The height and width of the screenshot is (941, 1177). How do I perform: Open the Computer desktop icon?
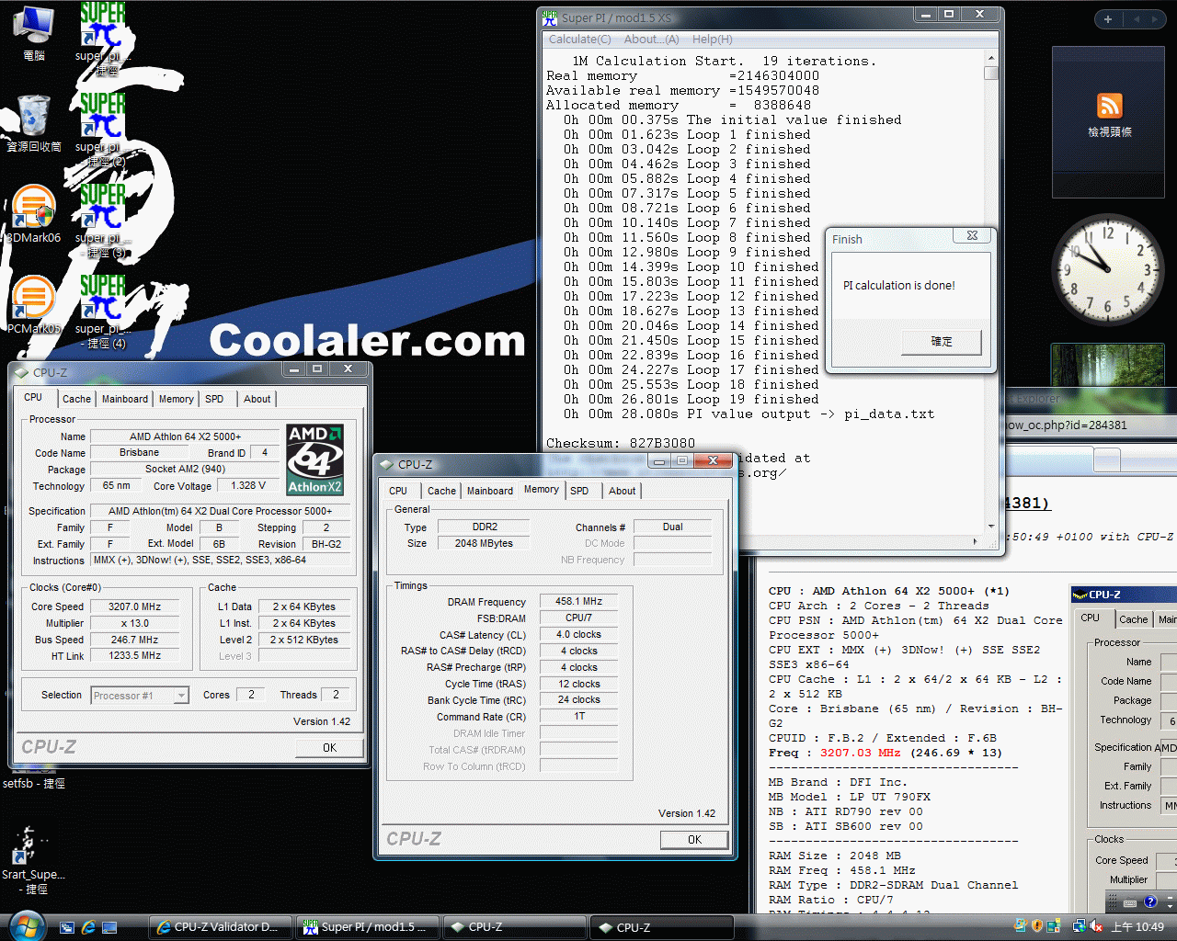coord(33,33)
